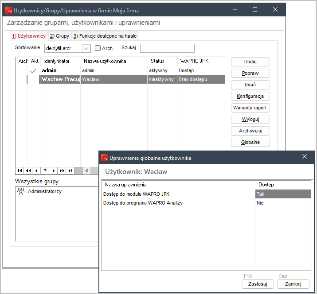Select the Administratorzy group icon
The height and width of the screenshot is (294, 317).
coord(20,191)
